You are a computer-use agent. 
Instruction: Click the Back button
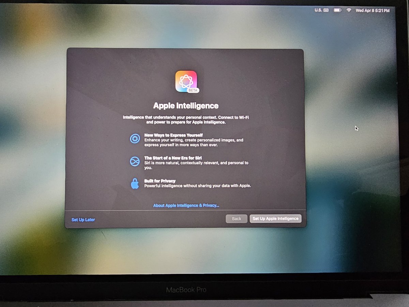(x=237, y=219)
